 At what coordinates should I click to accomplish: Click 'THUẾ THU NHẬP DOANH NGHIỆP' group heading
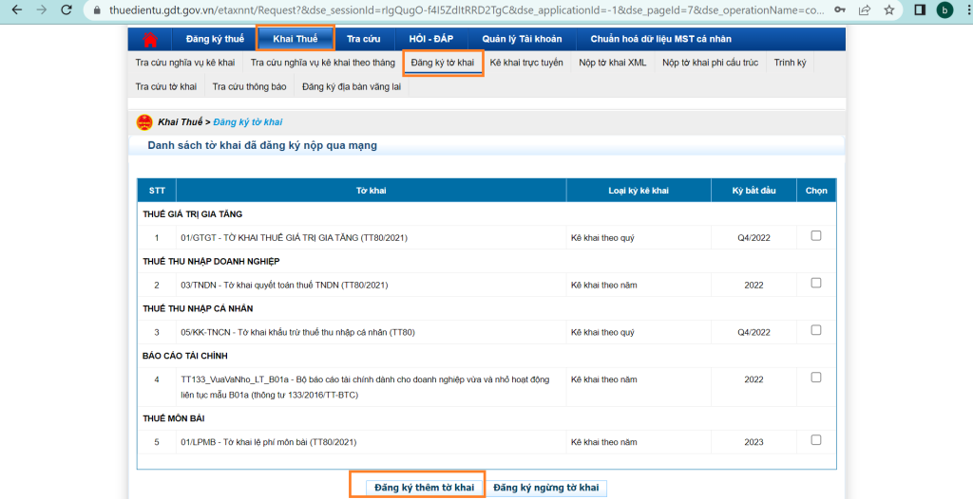(x=211, y=261)
